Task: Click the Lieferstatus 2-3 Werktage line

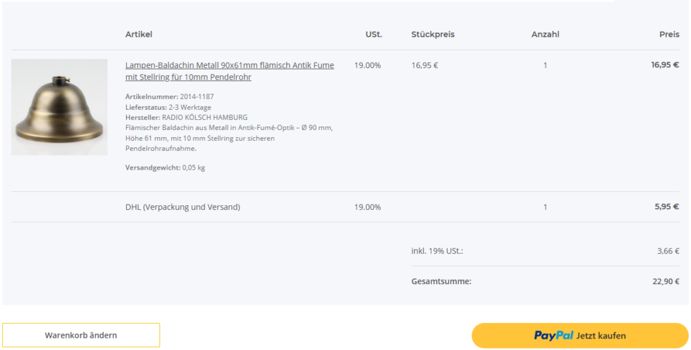Action: [x=168, y=107]
